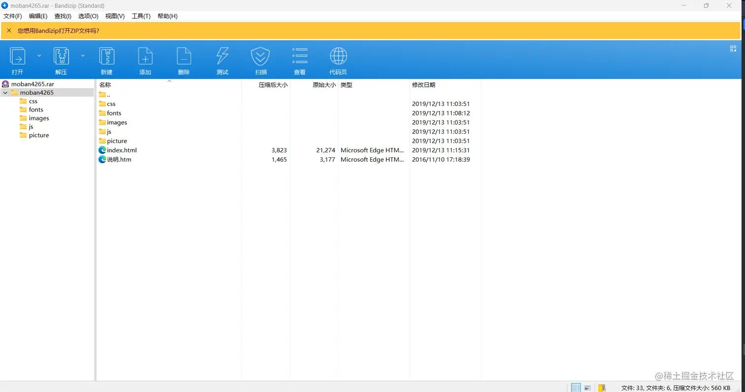The width and height of the screenshot is (745, 392).
Task: Open the dropdown arrow next to 打开
Action: (39, 56)
